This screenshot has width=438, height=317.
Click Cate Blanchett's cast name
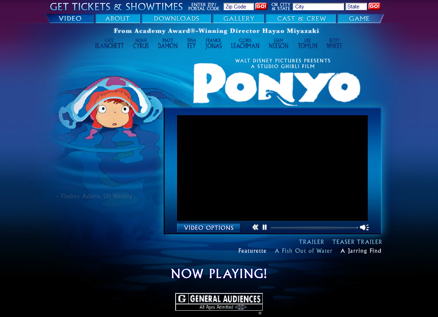click(109, 44)
